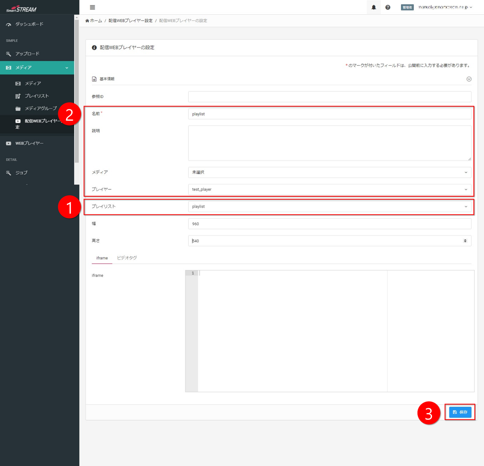Switch to the ビデオタグ tab
This screenshot has height=466, width=484.
tap(127, 258)
